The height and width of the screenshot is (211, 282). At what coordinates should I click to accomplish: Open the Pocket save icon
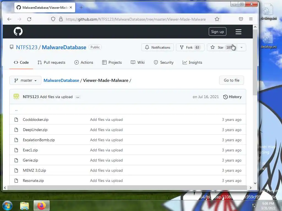click(241, 19)
